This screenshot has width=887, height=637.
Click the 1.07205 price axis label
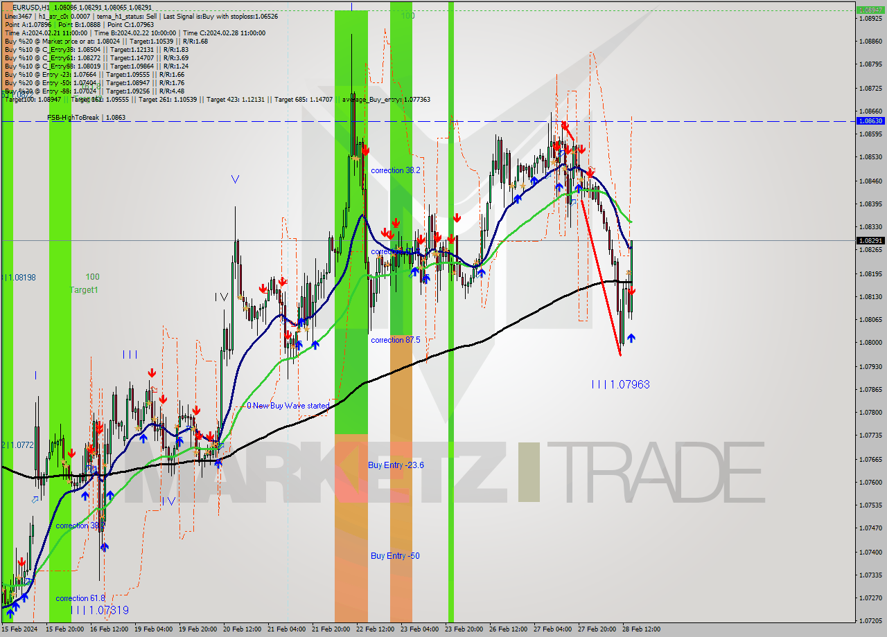(x=870, y=621)
